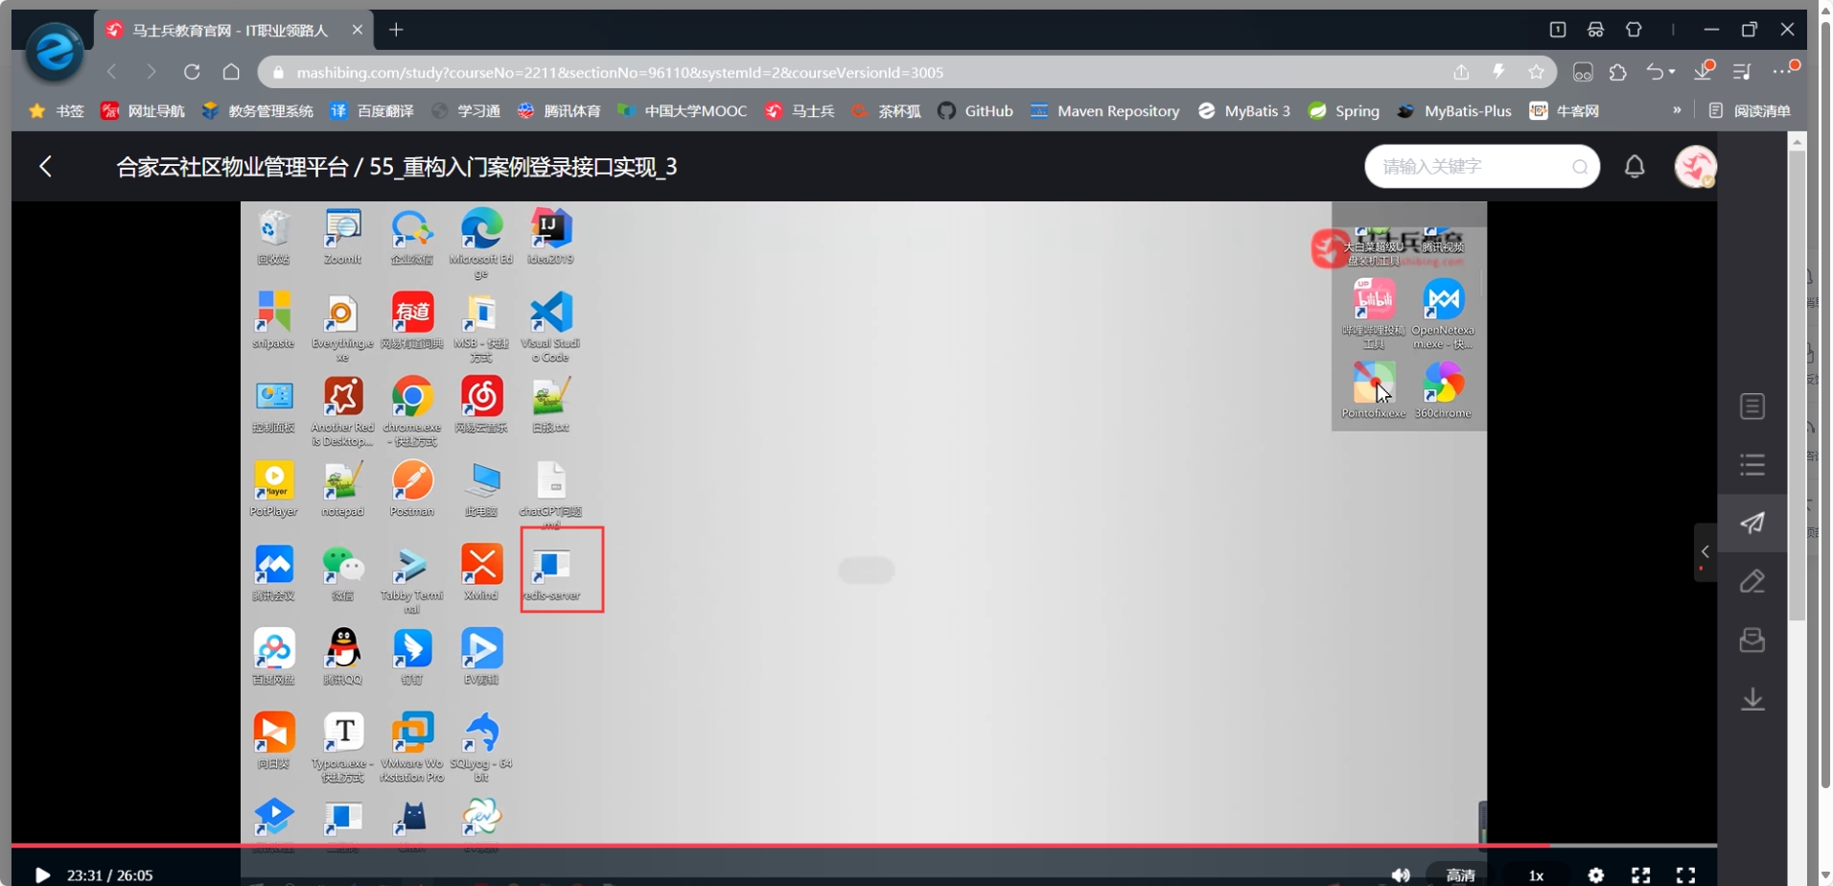
Task: Open the 网址导航 bookmark
Action: coord(143,110)
